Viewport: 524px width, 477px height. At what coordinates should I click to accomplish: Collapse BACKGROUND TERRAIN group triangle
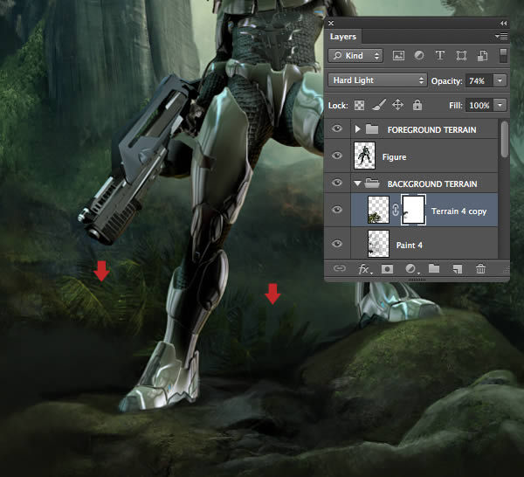tap(357, 183)
